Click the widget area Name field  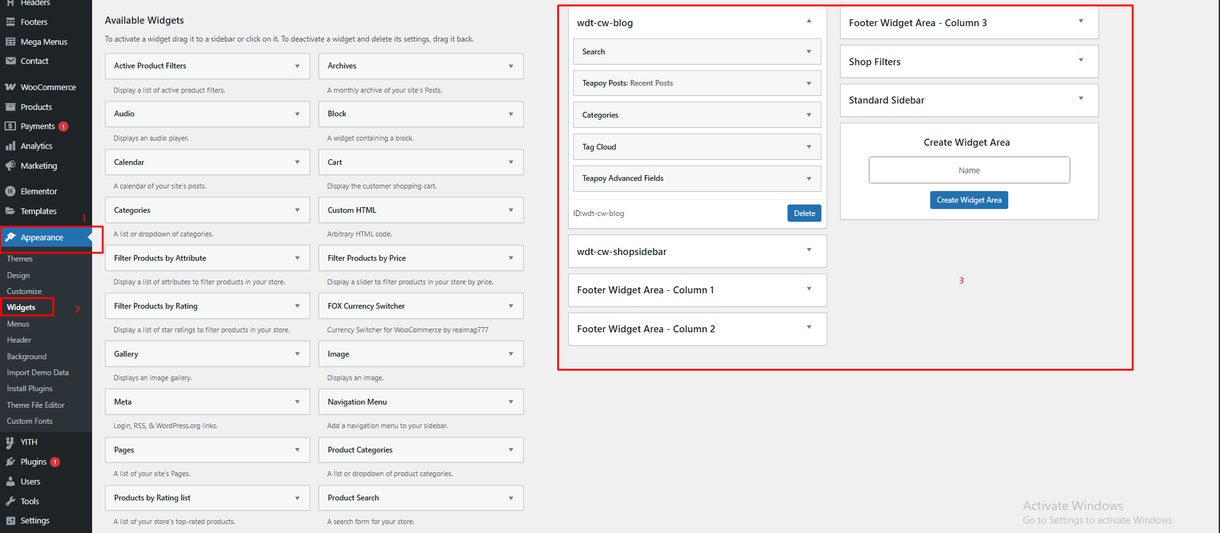(x=969, y=171)
